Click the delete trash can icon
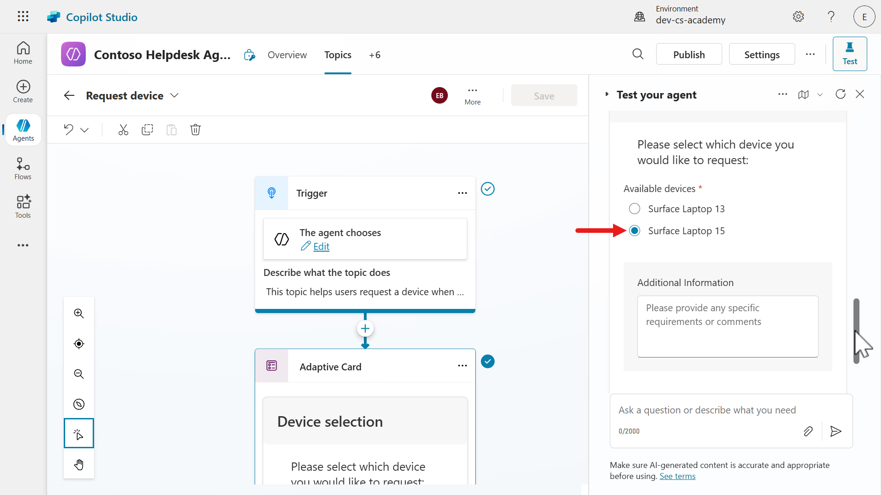Screen dimensions: 881x495 coord(195,130)
